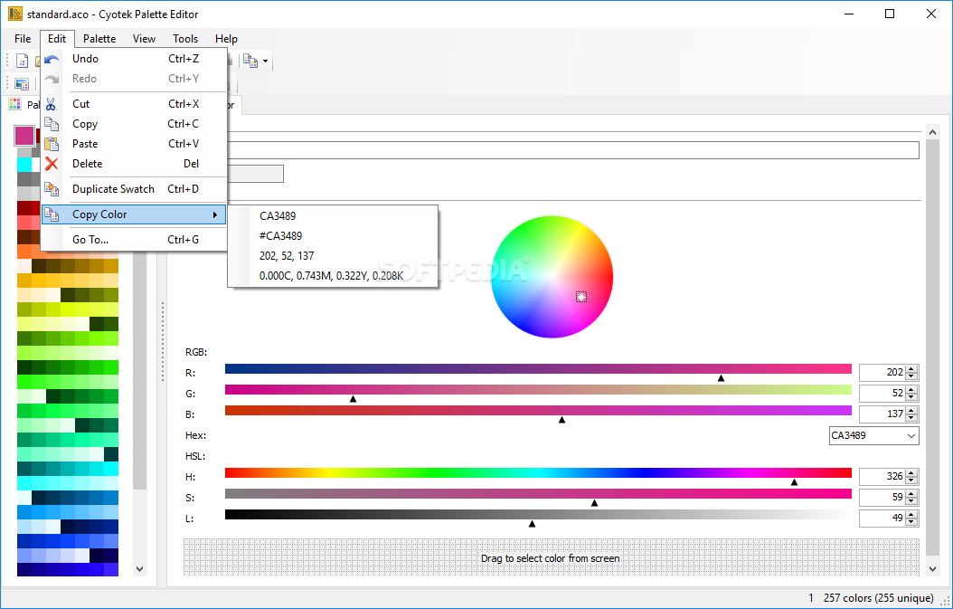The width and height of the screenshot is (953, 609).
Task: Click the scissors Cut icon
Action: [x=52, y=104]
